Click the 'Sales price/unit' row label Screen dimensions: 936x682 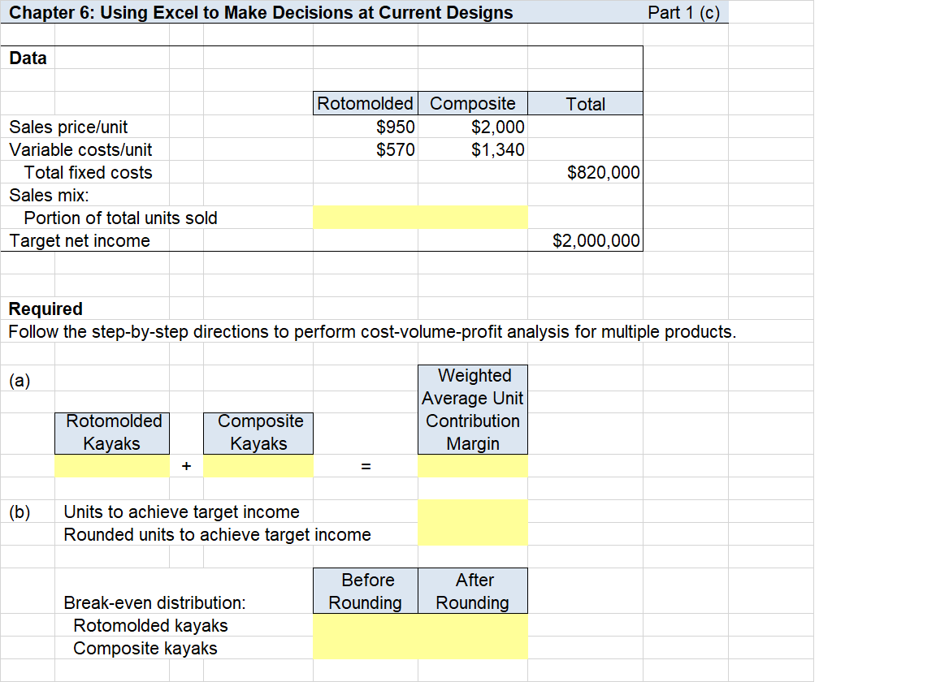[x=68, y=127]
